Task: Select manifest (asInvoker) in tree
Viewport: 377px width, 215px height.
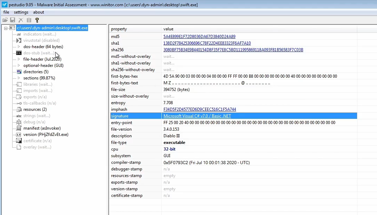Action: point(42,128)
